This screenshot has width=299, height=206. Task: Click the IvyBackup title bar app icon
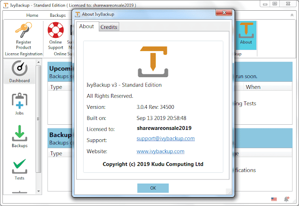[x=6, y=5]
